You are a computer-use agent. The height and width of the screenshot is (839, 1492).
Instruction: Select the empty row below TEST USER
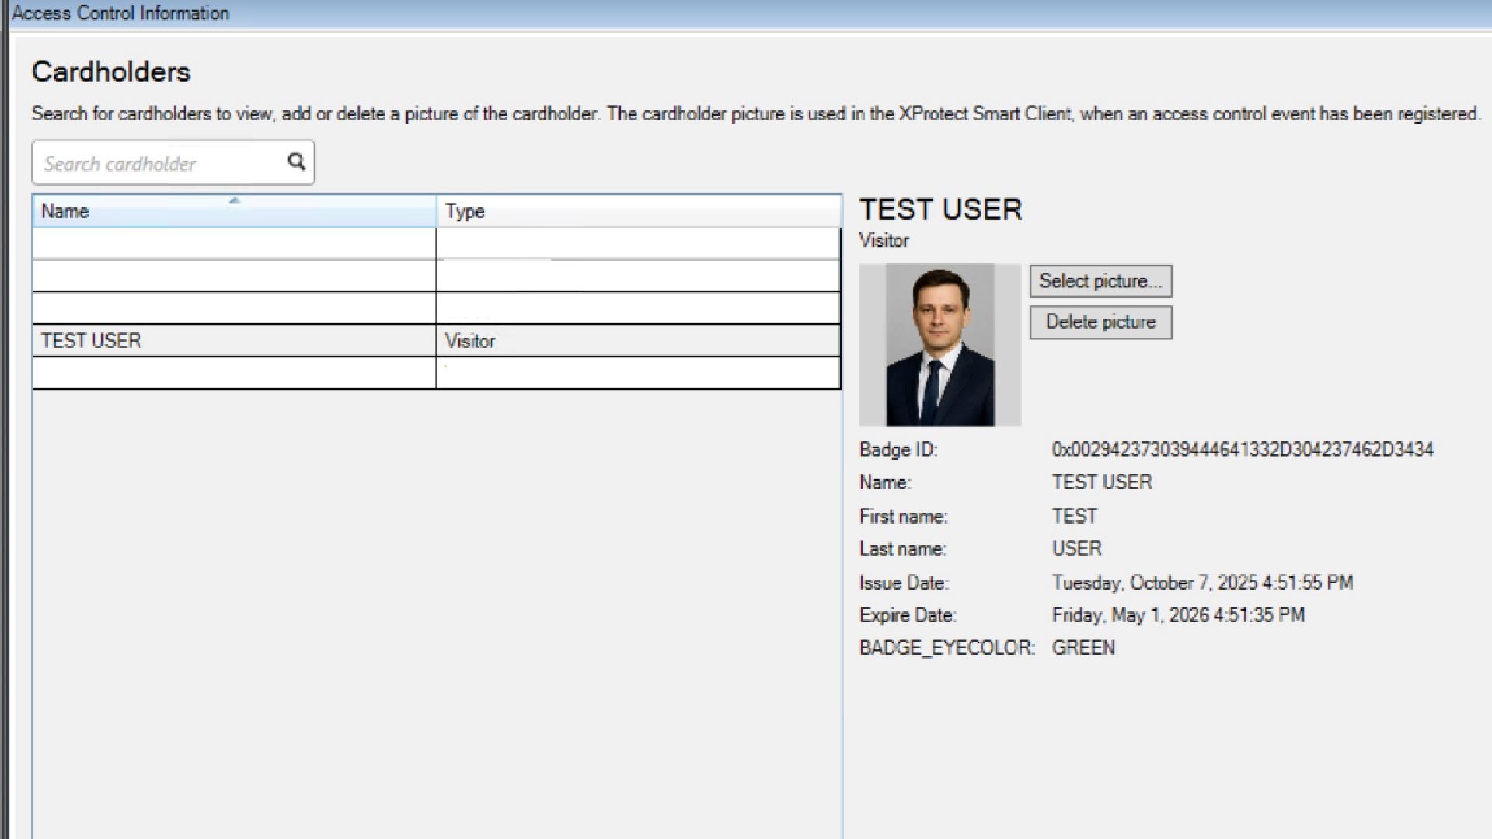[x=233, y=373]
